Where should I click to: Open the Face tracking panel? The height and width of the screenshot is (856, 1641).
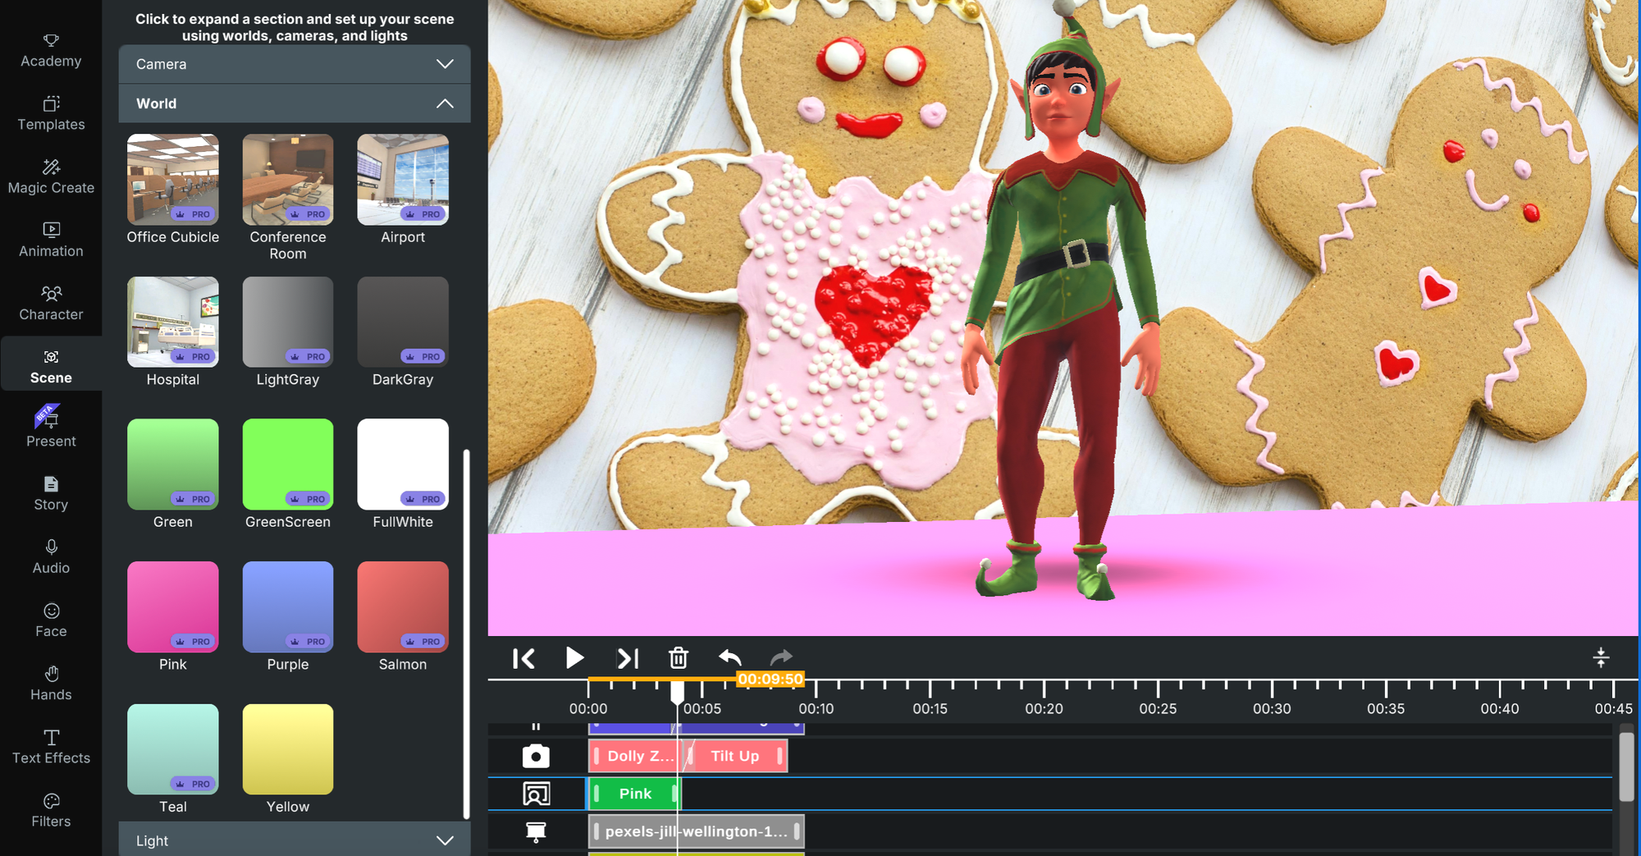click(x=50, y=620)
